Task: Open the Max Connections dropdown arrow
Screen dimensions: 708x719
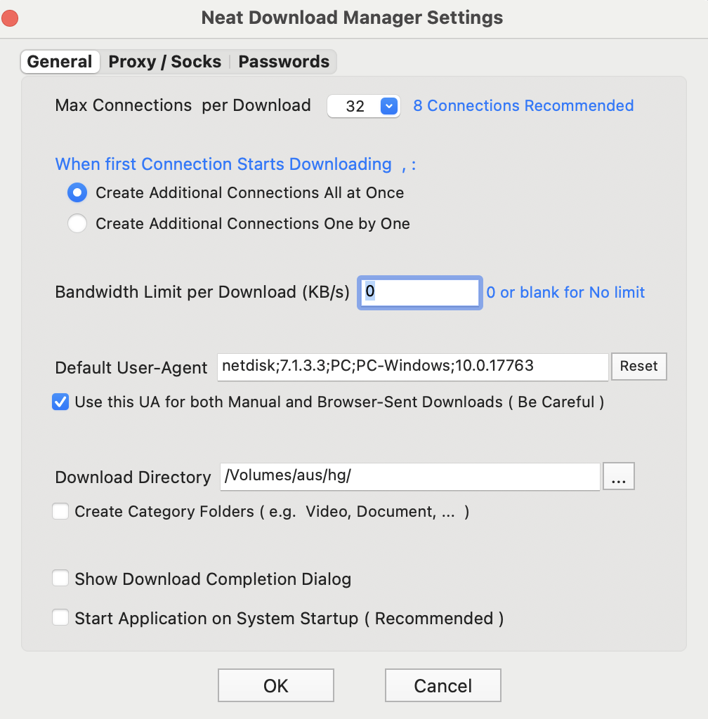Action: (388, 106)
